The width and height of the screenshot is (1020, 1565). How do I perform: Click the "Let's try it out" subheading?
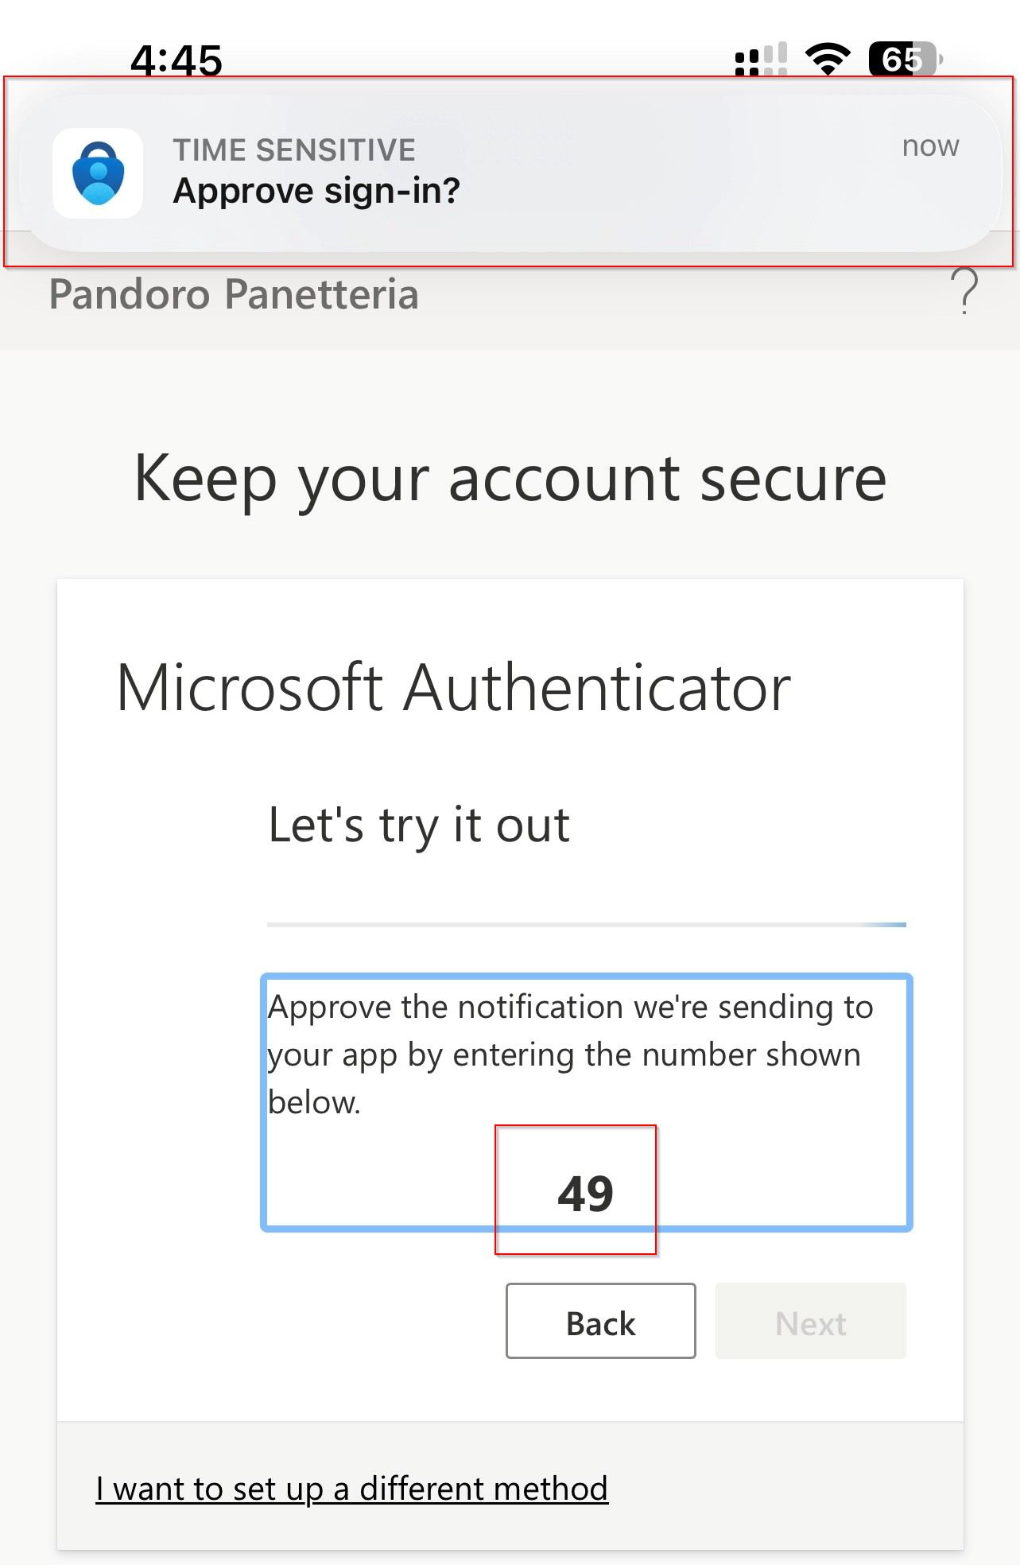click(419, 825)
